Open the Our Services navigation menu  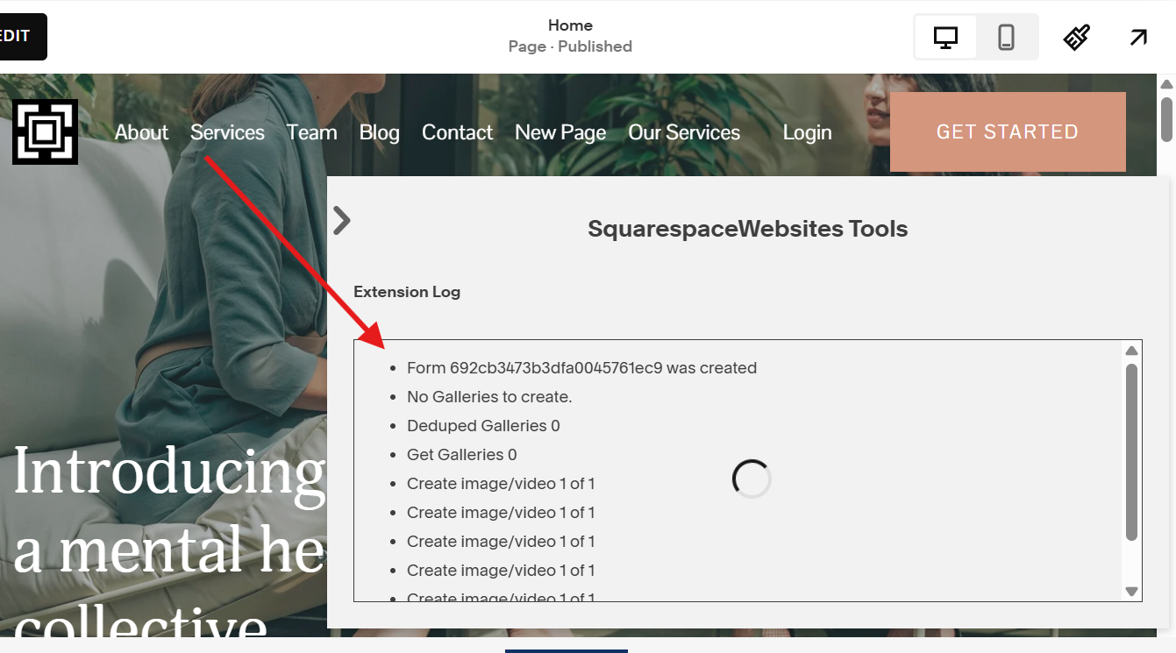click(684, 132)
